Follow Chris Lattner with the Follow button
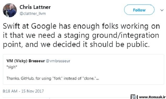The image size is (166, 99). [139, 10]
